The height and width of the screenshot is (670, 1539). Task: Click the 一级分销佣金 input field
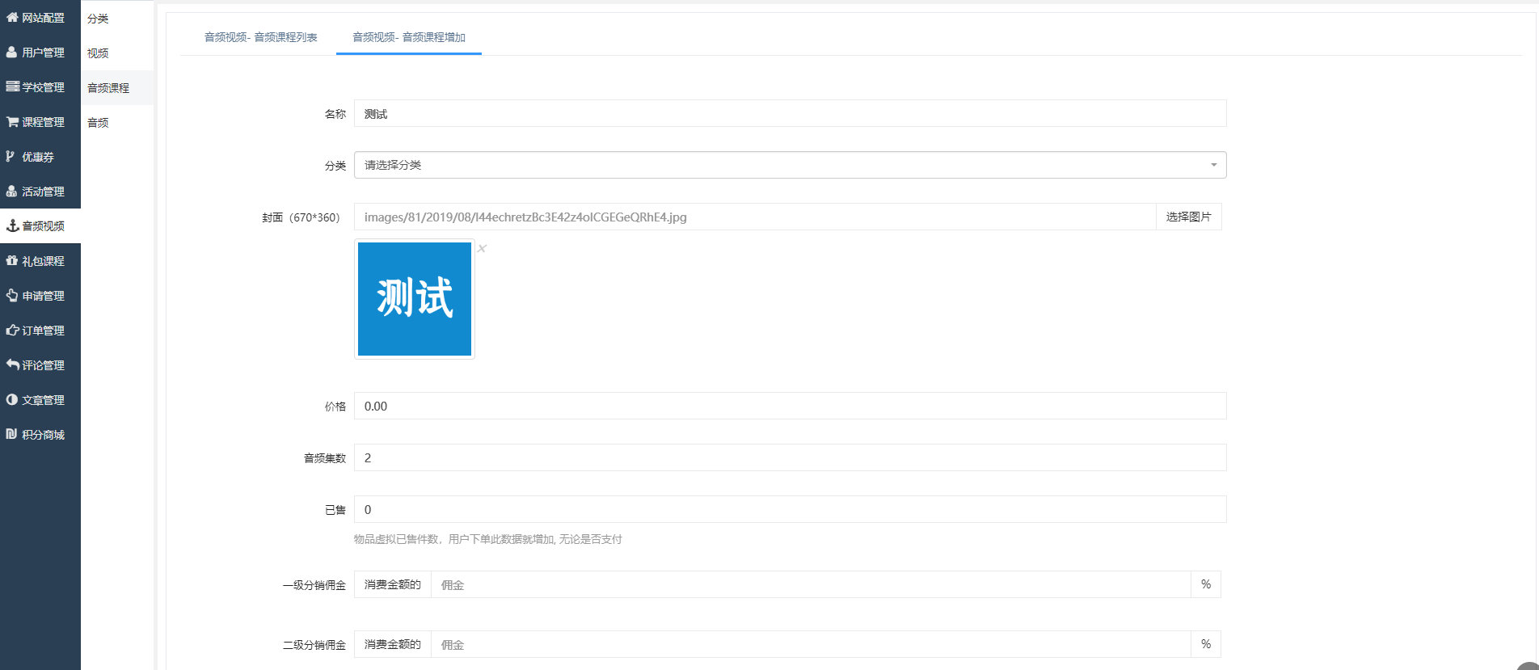click(811, 584)
